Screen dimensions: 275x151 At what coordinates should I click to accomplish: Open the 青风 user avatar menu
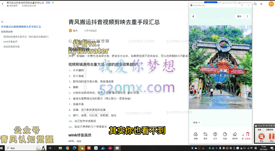tap(271, 4)
